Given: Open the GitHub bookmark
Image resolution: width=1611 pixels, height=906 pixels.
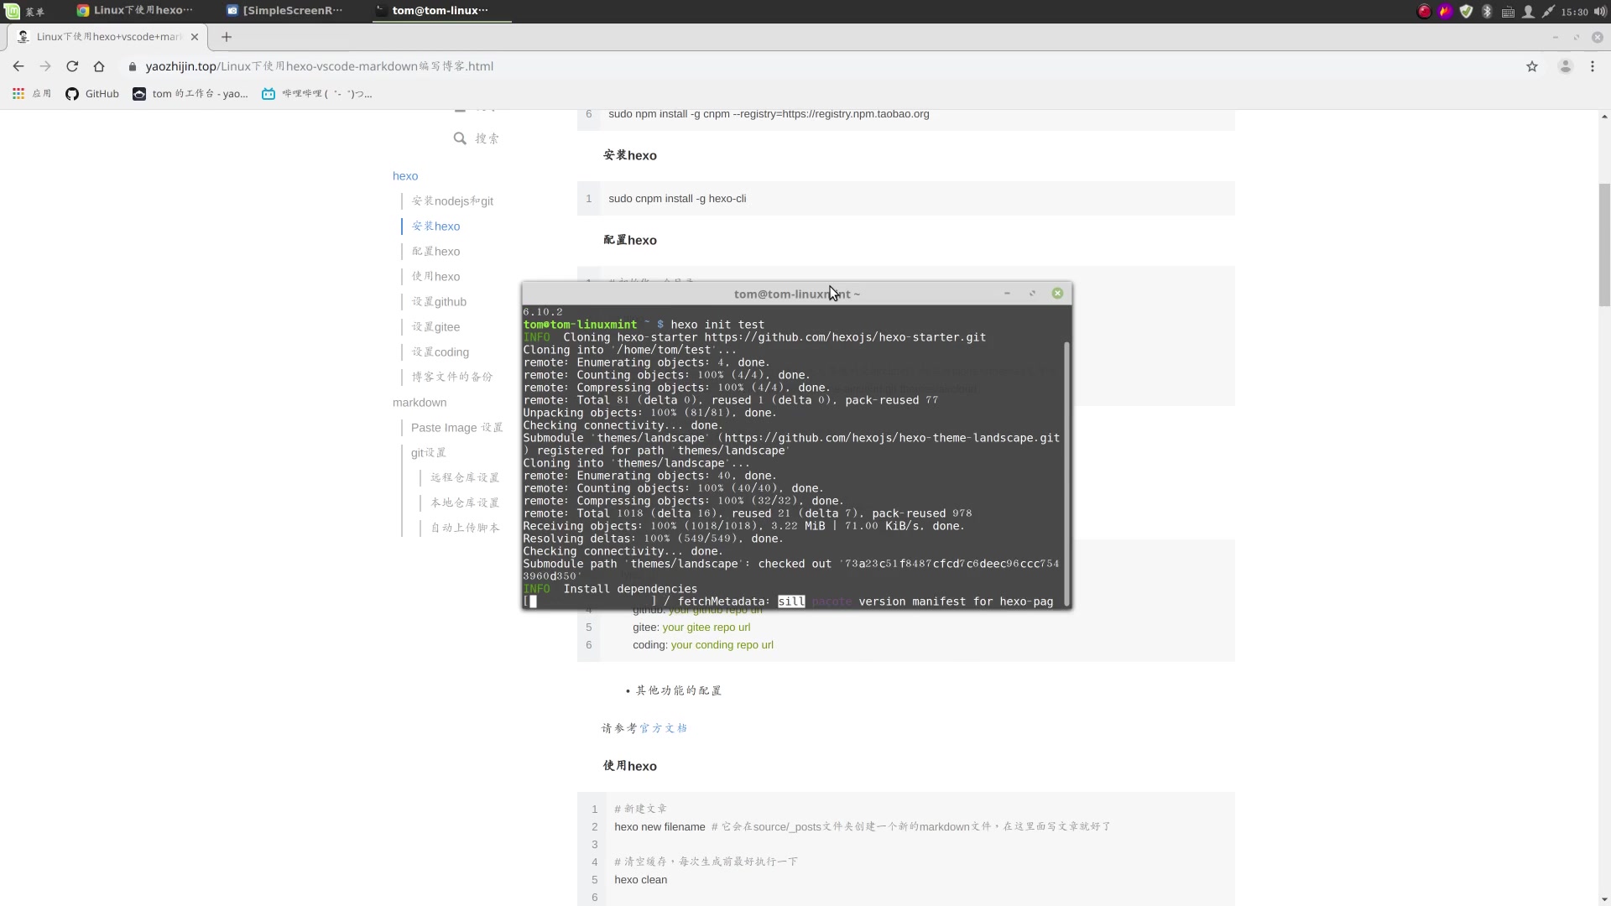Looking at the screenshot, I should pos(92,94).
